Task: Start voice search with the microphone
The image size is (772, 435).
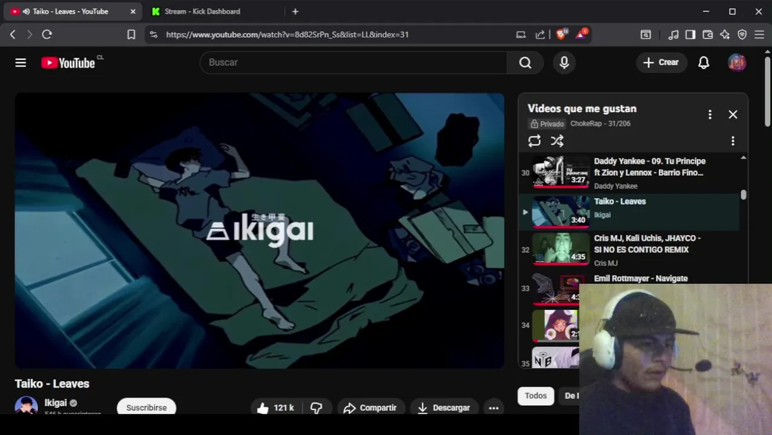Action: (x=564, y=62)
